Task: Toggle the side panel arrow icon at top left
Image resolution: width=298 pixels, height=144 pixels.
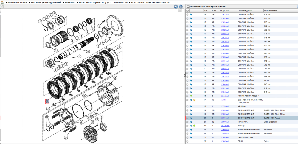Action: coord(2,7)
